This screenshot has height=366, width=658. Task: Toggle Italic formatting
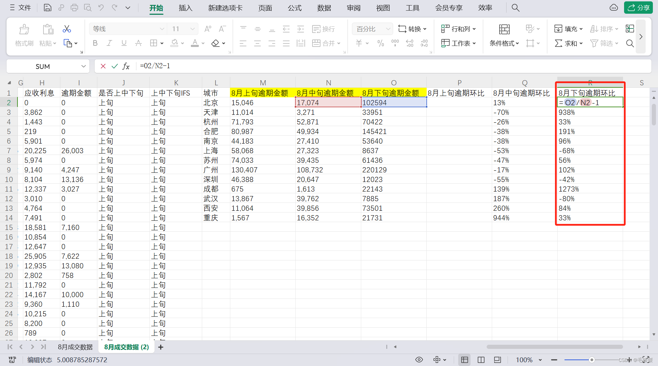click(109, 43)
